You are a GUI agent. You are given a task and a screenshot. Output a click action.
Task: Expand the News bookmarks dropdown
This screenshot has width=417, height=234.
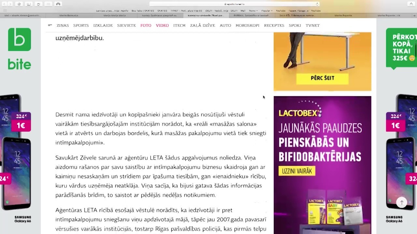coord(252,11)
